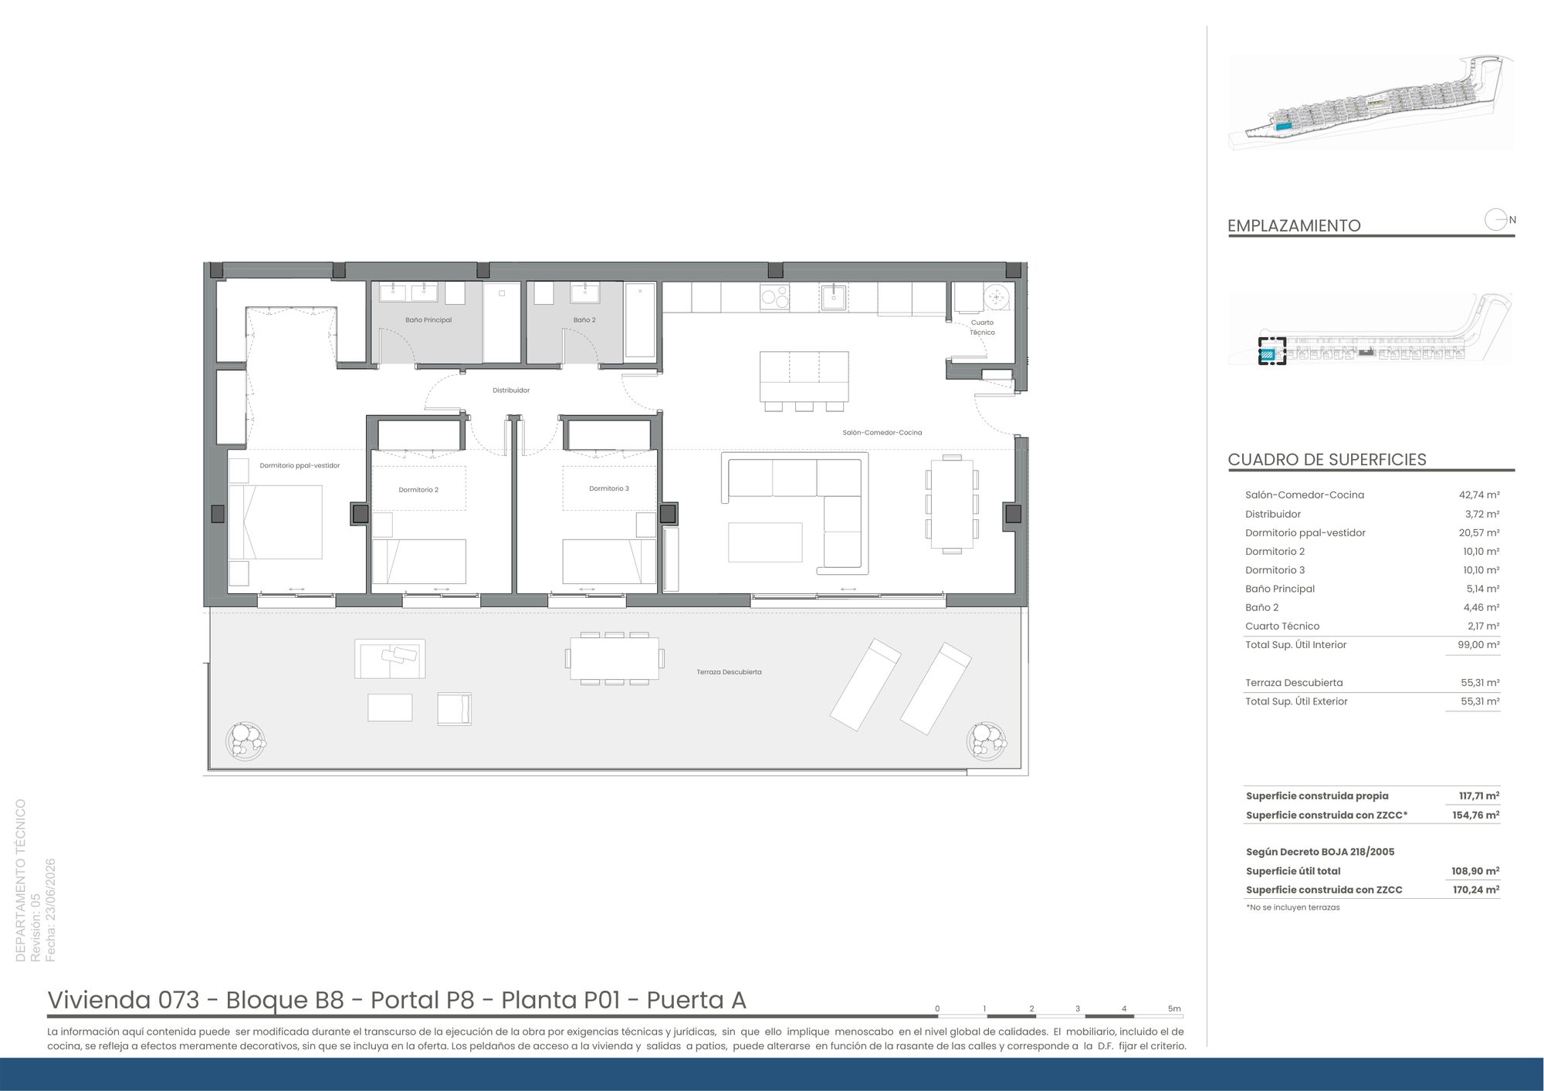This screenshot has width=1544, height=1091.
Task: Click the CUADRO DE SUPERFICIES heading
Action: [x=1327, y=459]
